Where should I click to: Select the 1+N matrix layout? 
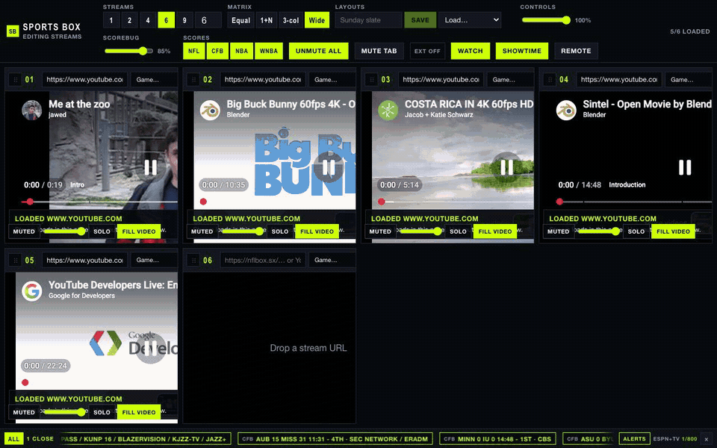267,20
